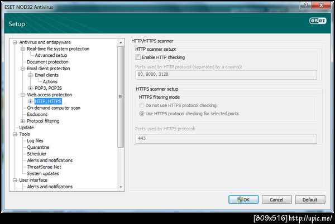Viewport: 335px width, 224px height.
Task: Click the tree scrollbar down arrow
Action: pyautogui.click(x=121, y=187)
